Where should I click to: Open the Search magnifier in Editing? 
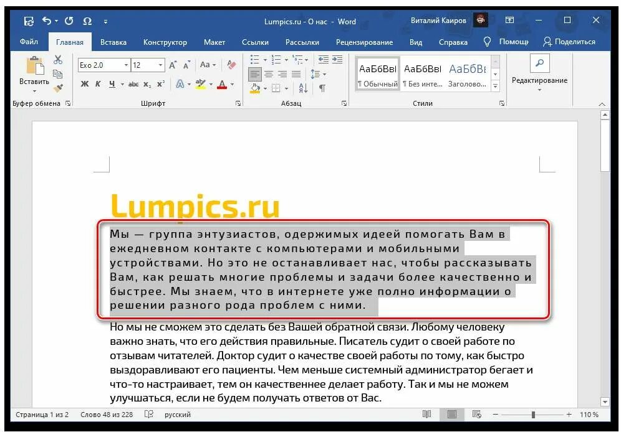(x=539, y=63)
